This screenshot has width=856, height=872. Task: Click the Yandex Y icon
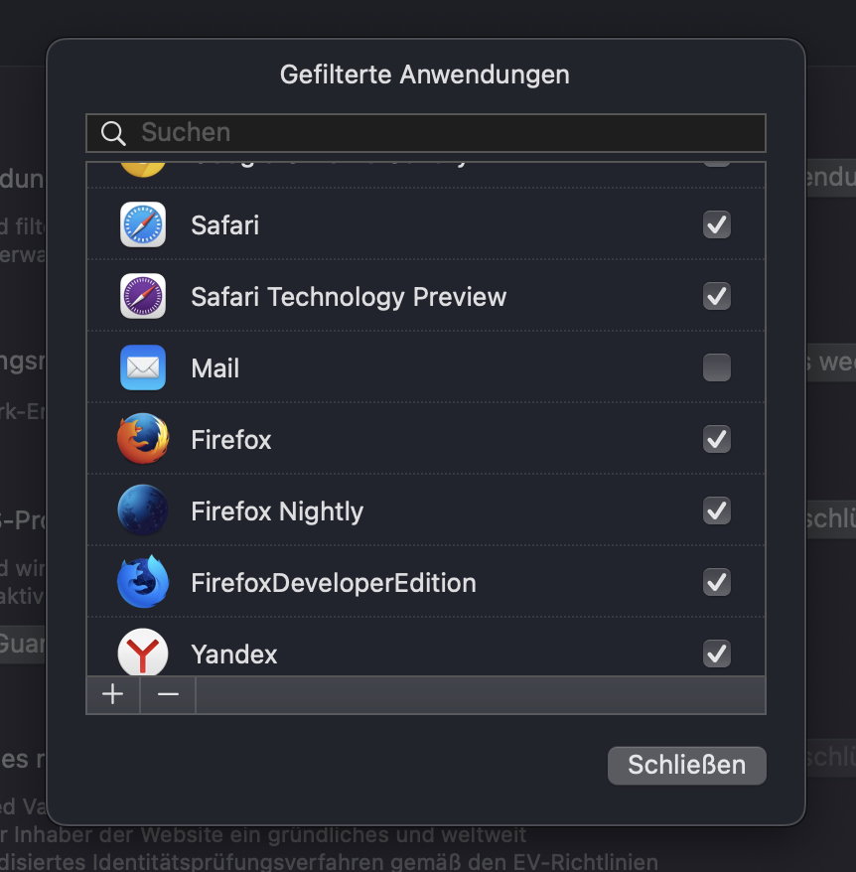(x=143, y=653)
